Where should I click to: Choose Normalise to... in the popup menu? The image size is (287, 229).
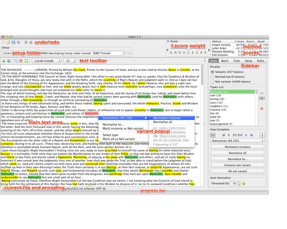(x=124, y=124)
